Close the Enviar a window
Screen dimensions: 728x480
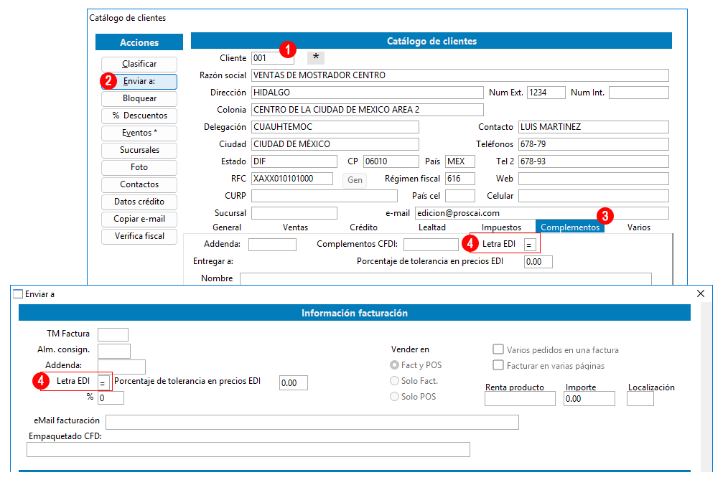(701, 293)
